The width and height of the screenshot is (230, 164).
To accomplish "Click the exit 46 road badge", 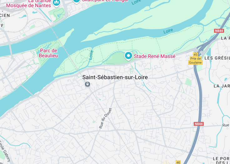I will point(178,162).
